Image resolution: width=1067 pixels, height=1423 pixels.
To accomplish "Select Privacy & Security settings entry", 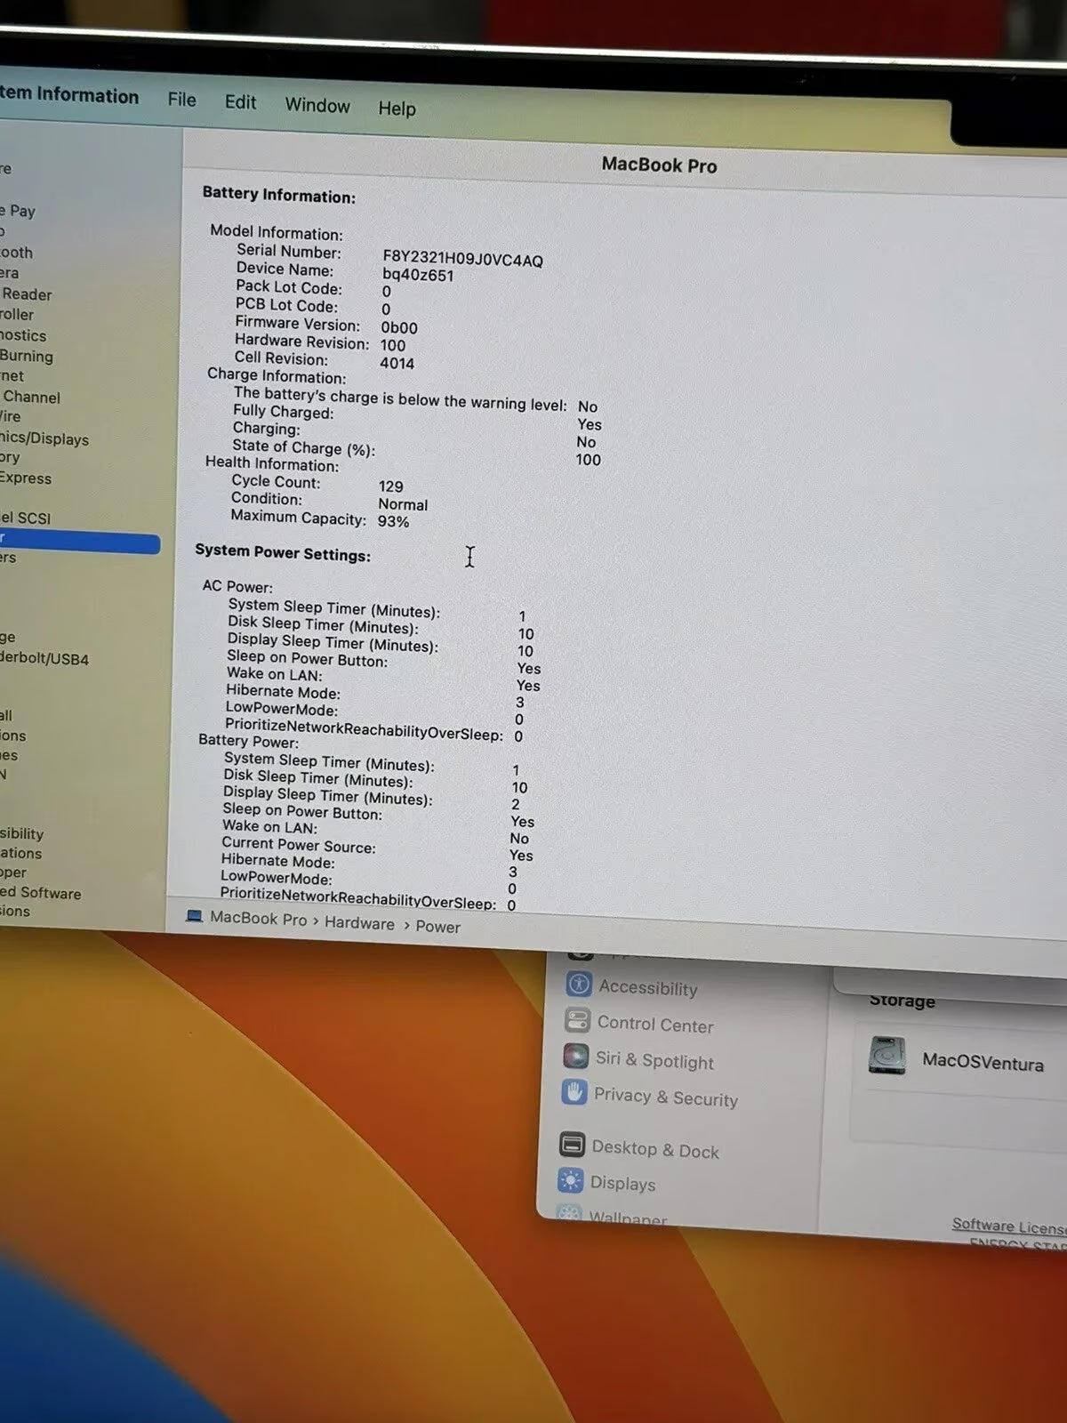I will point(666,1097).
